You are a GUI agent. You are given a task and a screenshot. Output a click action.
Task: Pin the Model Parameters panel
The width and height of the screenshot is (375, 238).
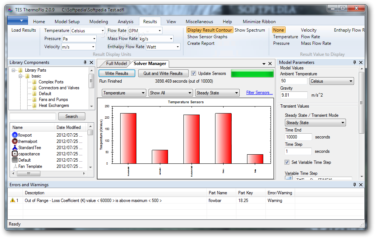click(x=354, y=62)
